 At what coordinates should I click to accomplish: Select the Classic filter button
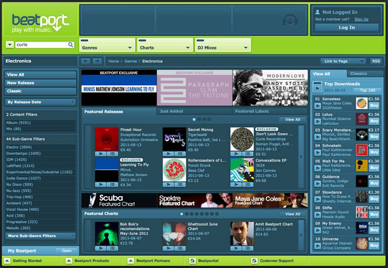click(40, 91)
